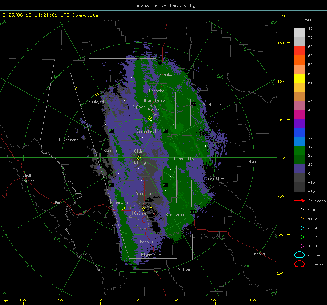This screenshot has height=305, width=327.
Task: Click the RedDeer city label
Action: coord(154,110)
